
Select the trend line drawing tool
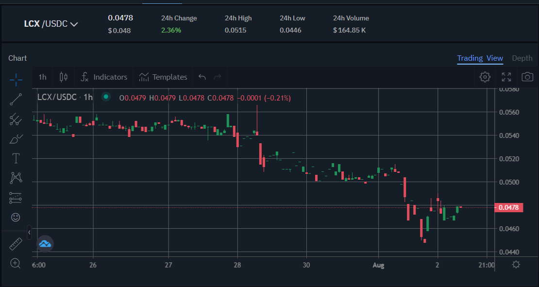(x=16, y=99)
